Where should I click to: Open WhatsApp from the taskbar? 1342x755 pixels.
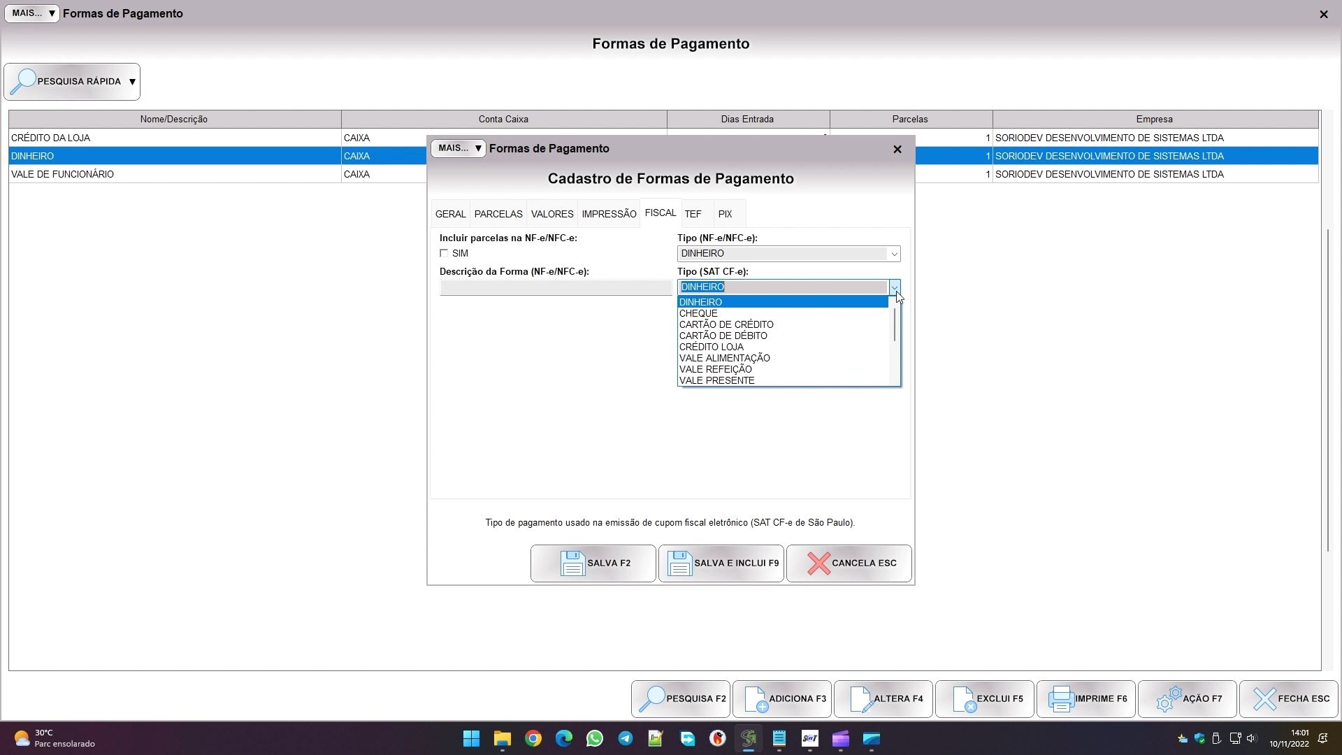point(595,739)
